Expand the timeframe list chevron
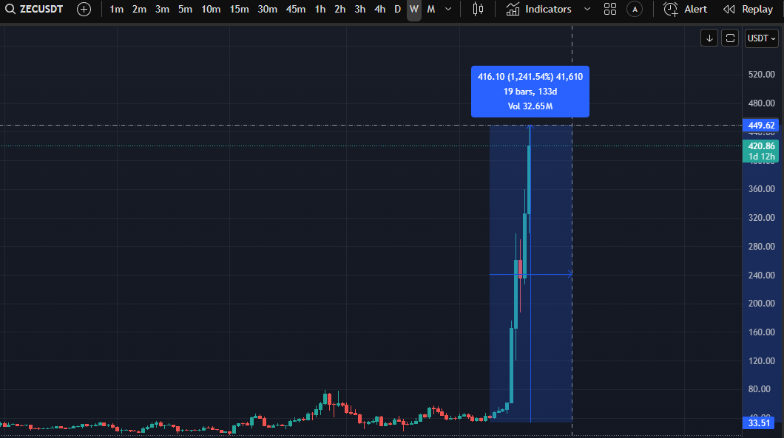The image size is (784, 438). tap(448, 10)
